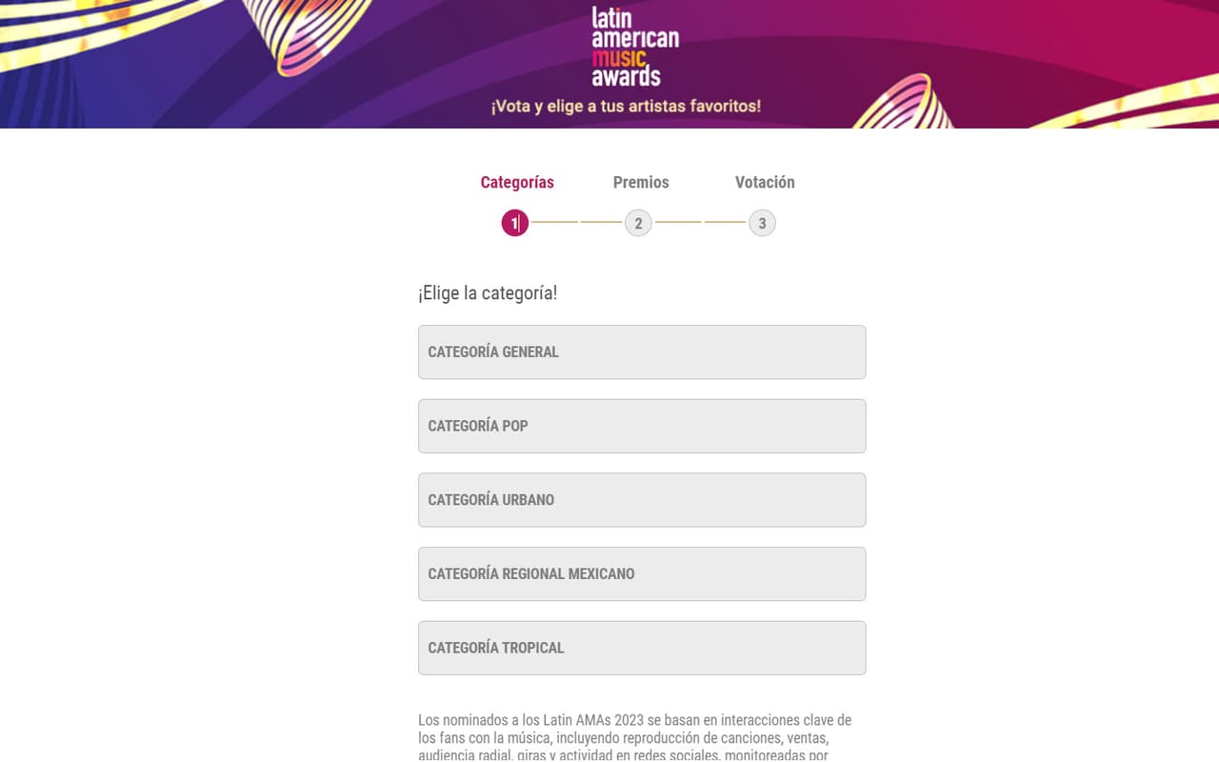This screenshot has height=762, width=1219.
Task: Click the Latin AMAs 2023 nominees paragraph
Action: pos(635,737)
